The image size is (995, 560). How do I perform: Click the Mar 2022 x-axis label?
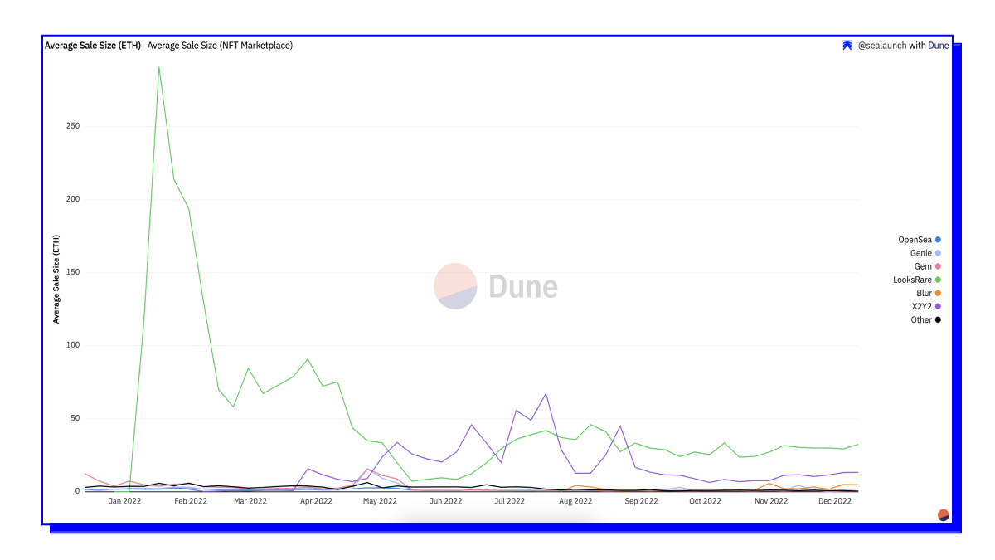click(250, 501)
